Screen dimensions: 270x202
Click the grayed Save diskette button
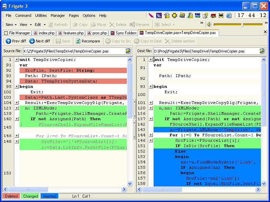(63, 41)
